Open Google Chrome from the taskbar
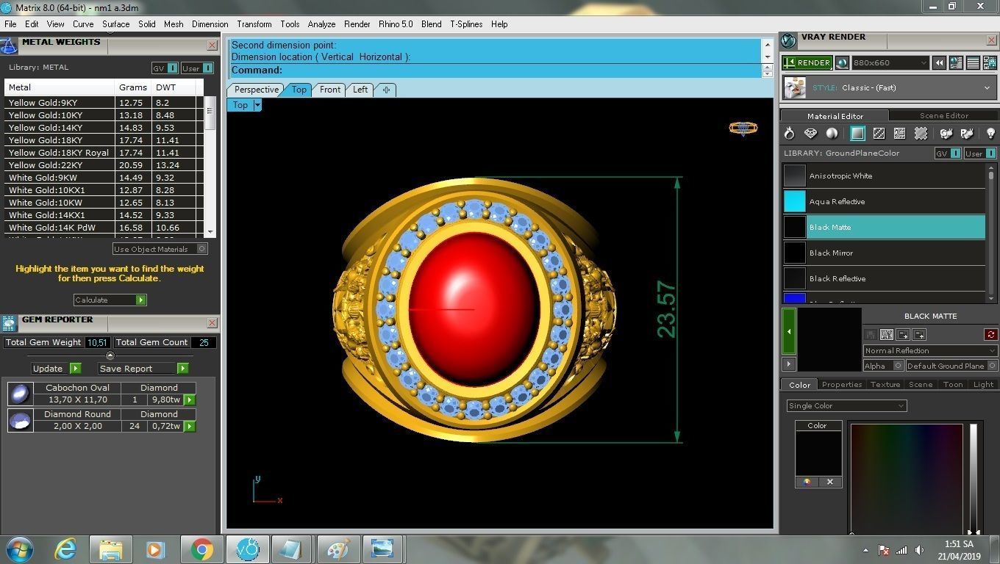 point(201,549)
